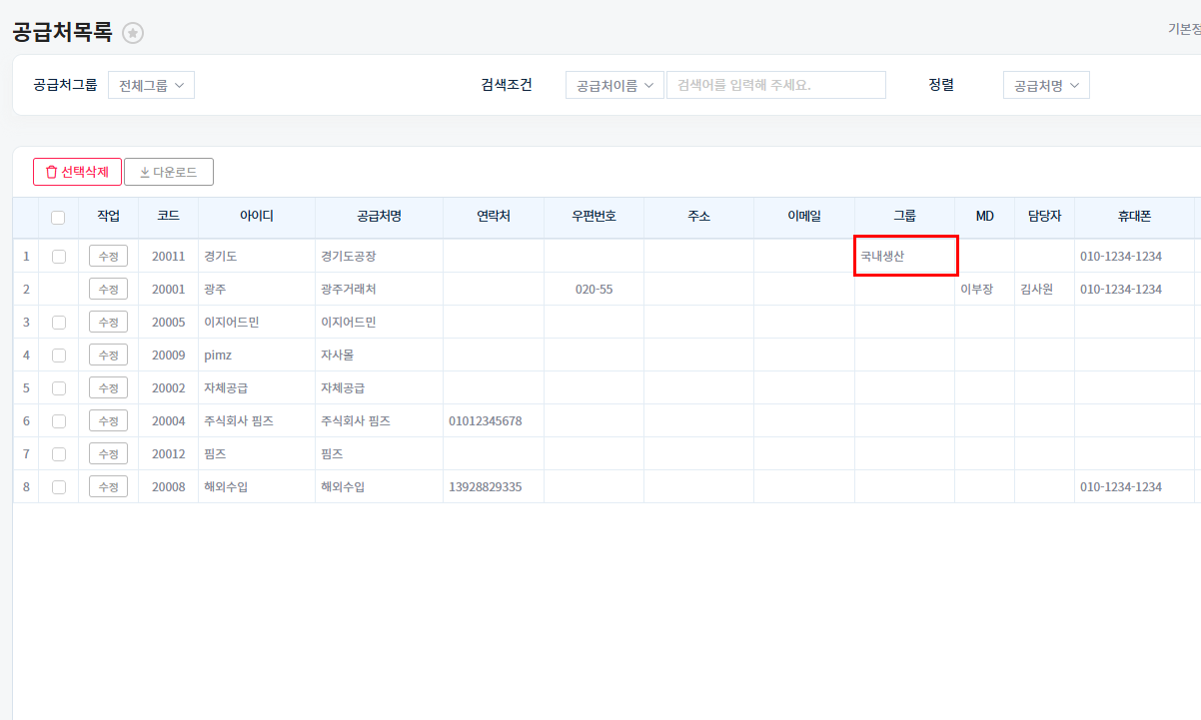Image resolution: width=1201 pixels, height=720 pixels.
Task: Click 수정 for 주식회사 핌즈 row
Action: coord(108,420)
